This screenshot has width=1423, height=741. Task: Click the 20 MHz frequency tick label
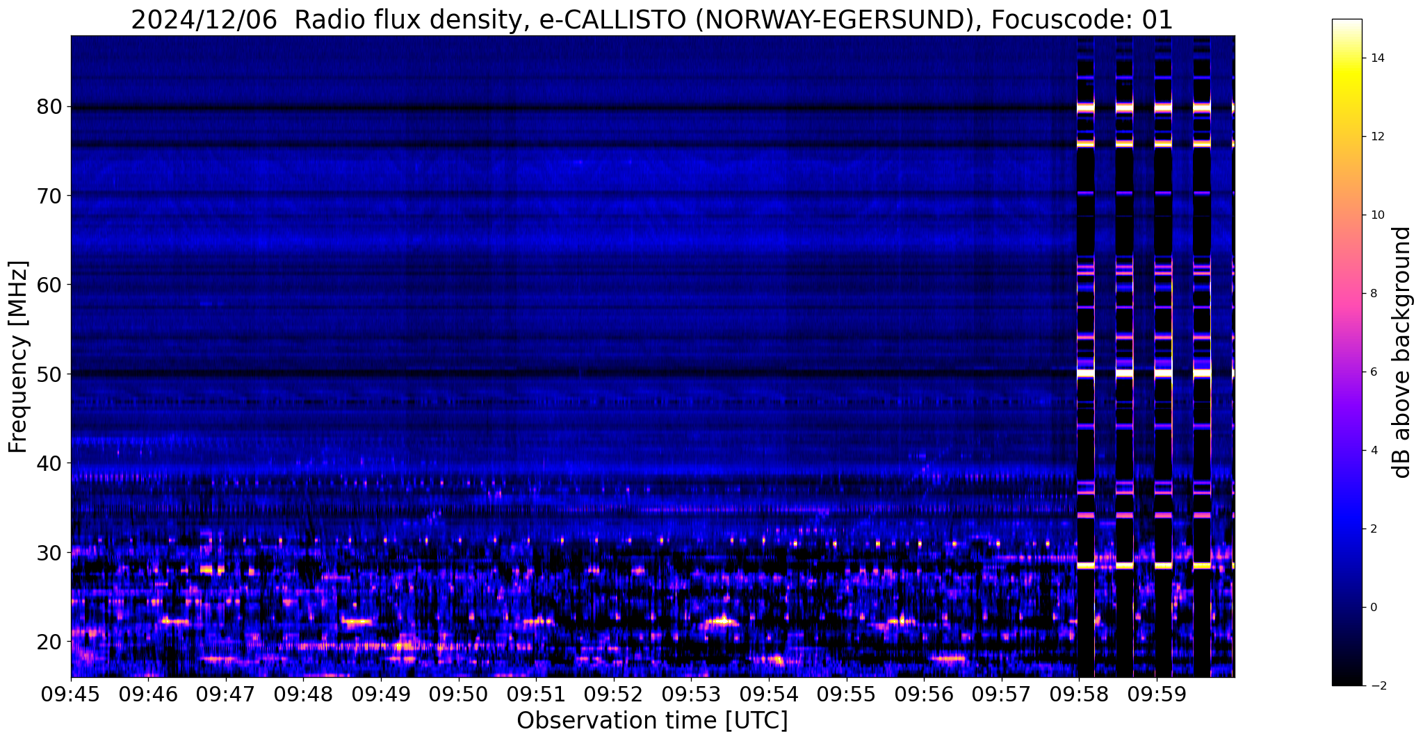pyautogui.click(x=50, y=641)
